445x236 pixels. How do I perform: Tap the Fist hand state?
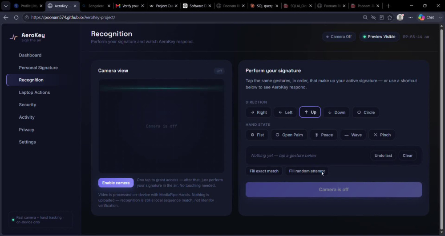[x=257, y=135]
